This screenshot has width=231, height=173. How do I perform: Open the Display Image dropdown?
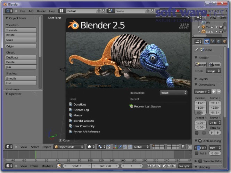pos(214,71)
